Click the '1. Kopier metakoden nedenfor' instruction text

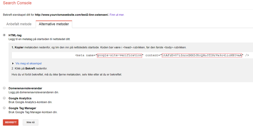pyautogui.click(x=99, y=47)
